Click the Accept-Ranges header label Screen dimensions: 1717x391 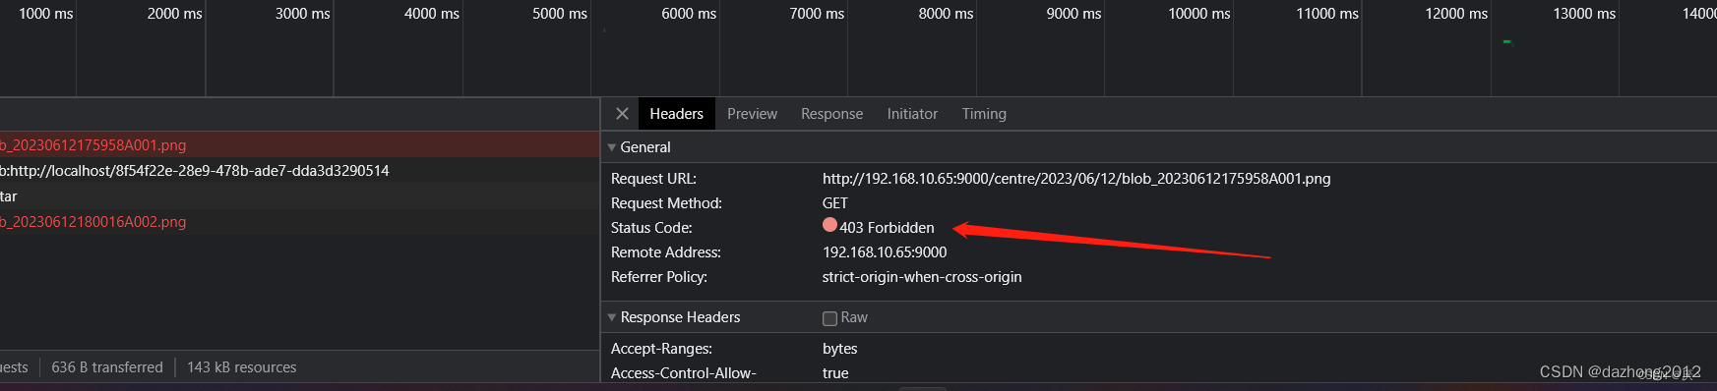(661, 349)
